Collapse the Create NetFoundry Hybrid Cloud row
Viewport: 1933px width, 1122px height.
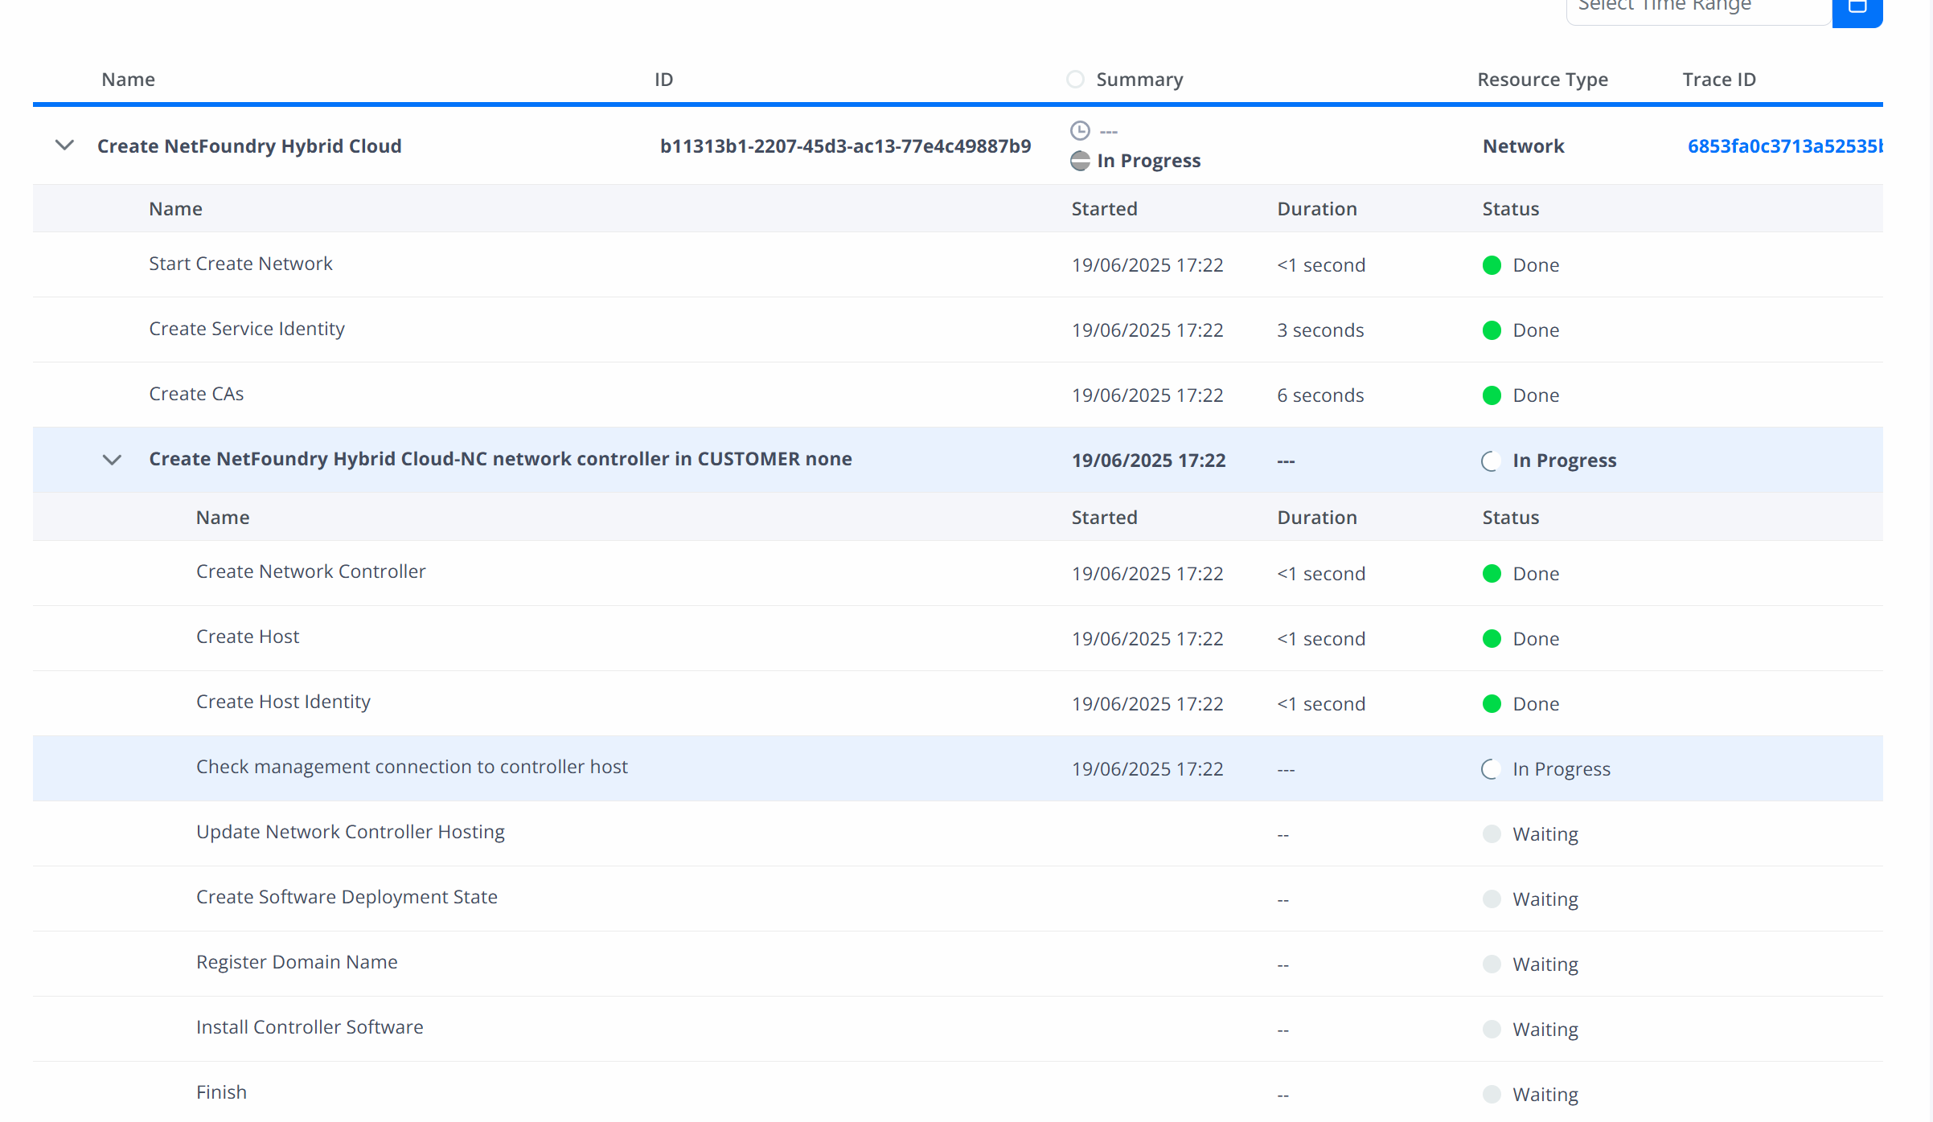64,145
